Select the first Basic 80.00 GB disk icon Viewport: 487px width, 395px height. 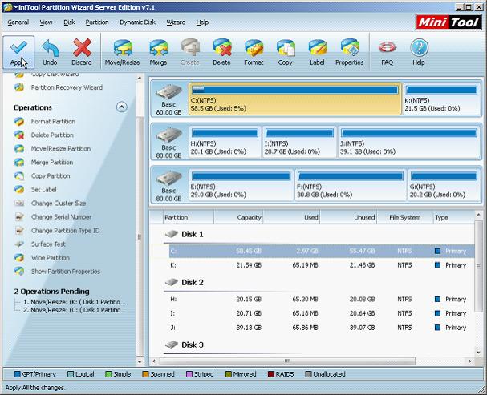coord(169,99)
